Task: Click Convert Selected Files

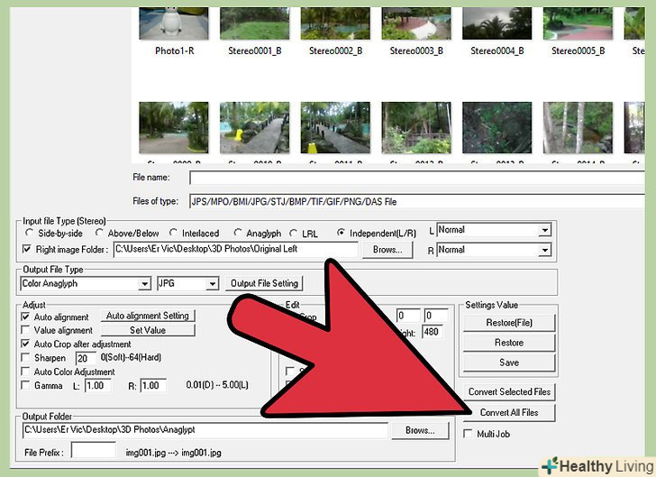Action: [509, 392]
